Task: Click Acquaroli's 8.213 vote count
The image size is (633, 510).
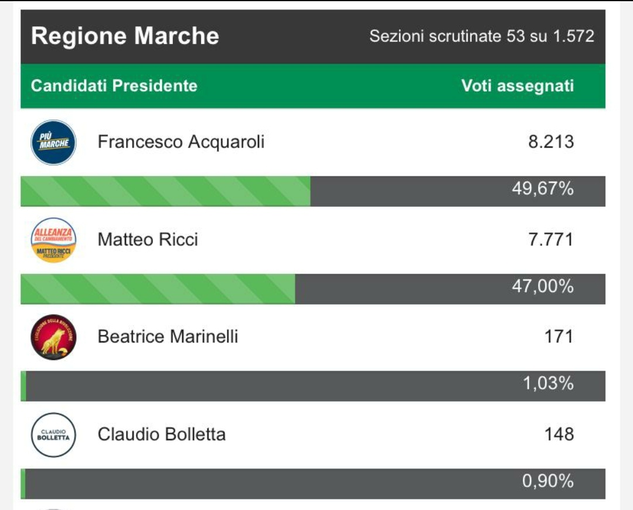Action: point(551,142)
